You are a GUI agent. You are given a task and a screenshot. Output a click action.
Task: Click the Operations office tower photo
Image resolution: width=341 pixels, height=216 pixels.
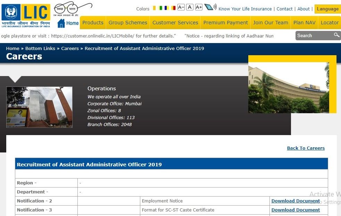[39, 107]
